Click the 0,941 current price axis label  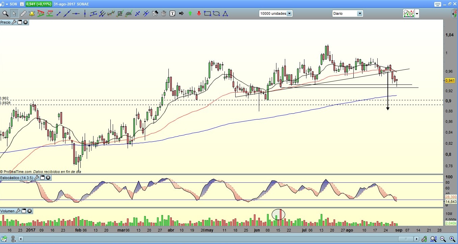pyautogui.click(x=450, y=80)
